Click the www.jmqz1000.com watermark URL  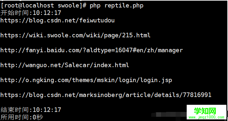click(207, 117)
